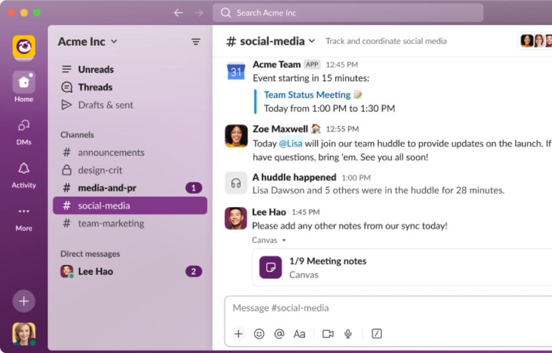Click the emoji smiley icon in composer
Viewport: 552px width, 353px height.
click(259, 334)
